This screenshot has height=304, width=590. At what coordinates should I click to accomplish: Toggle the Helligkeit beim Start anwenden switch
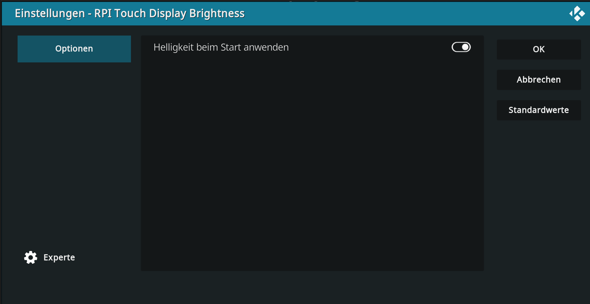461,47
